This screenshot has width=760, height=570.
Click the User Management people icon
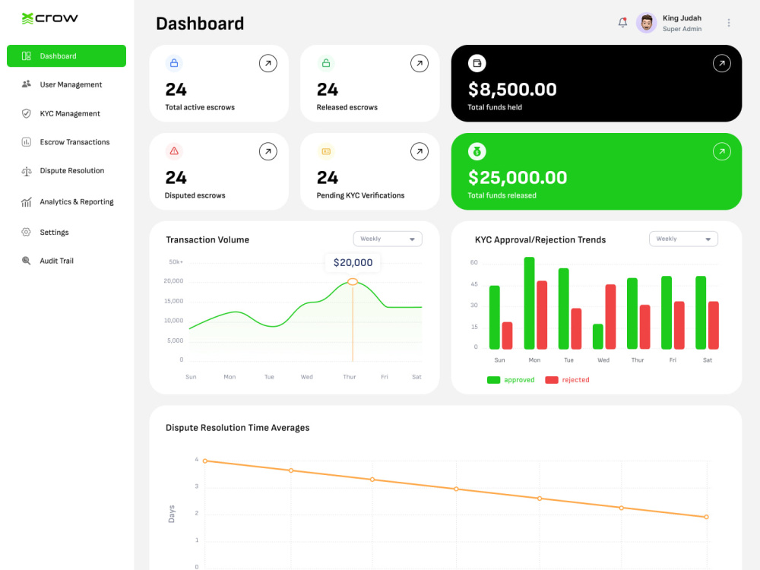click(26, 84)
